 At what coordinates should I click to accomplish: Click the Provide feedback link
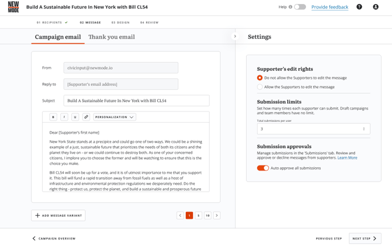pos(330,7)
